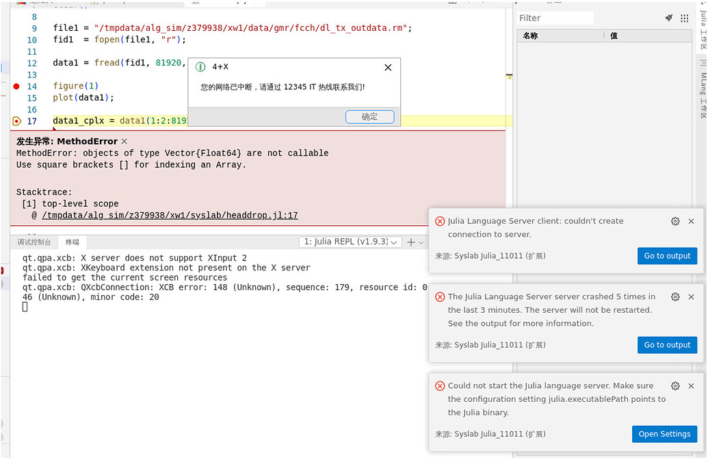This screenshot has width=708, height=460.
Task: Dismiss the MethodError exception box
Action: (124, 142)
